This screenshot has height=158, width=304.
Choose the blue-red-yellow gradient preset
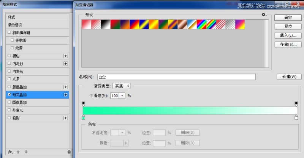coord(135,24)
